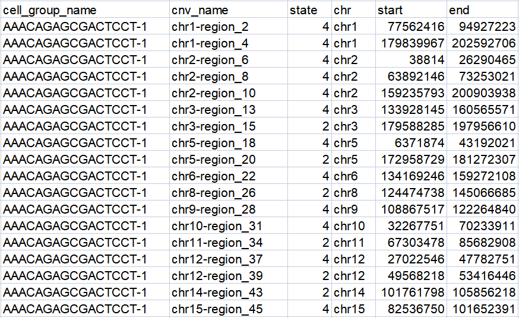This screenshot has height=318, width=519.
Task: Click cell chr2-region_10
Action: [229, 93]
